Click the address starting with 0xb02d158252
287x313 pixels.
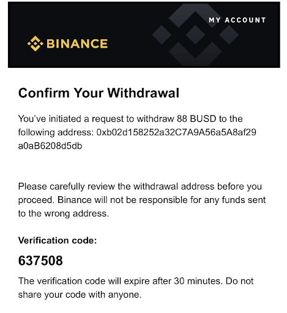pos(176,133)
